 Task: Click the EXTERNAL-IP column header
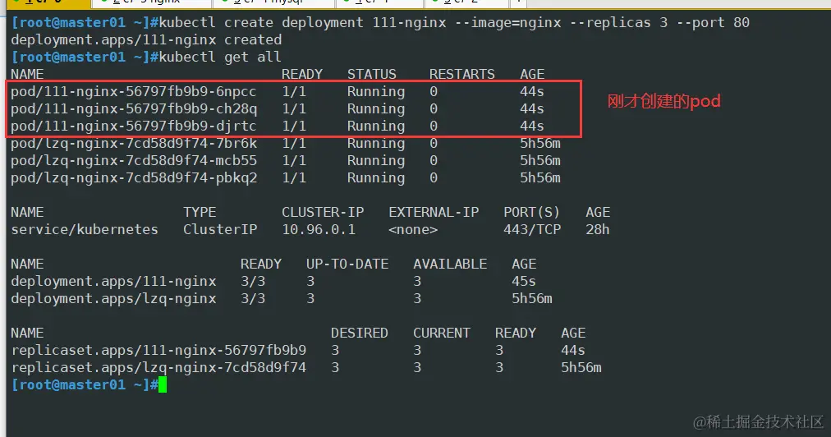[x=434, y=212]
